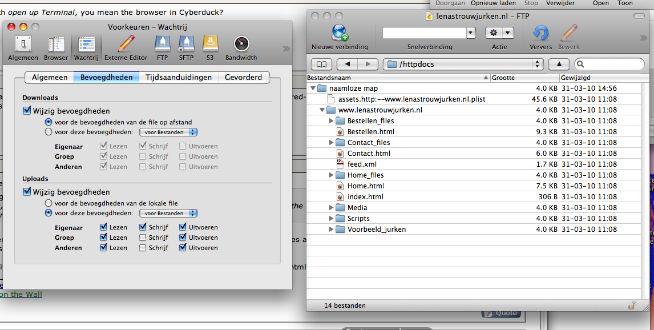Image resolution: width=654 pixels, height=330 pixels.
Task: Toggle bookmarks book icon in browser
Action: 321,64
